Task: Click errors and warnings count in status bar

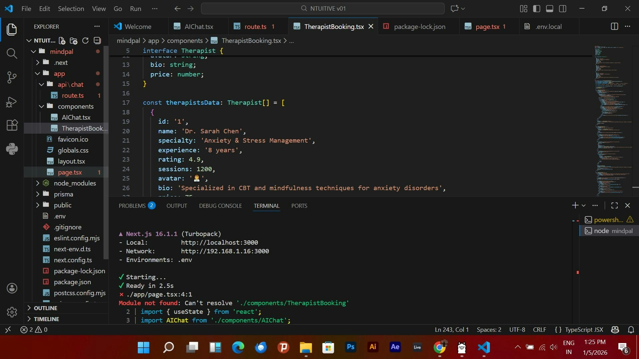Action: (34, 330)
